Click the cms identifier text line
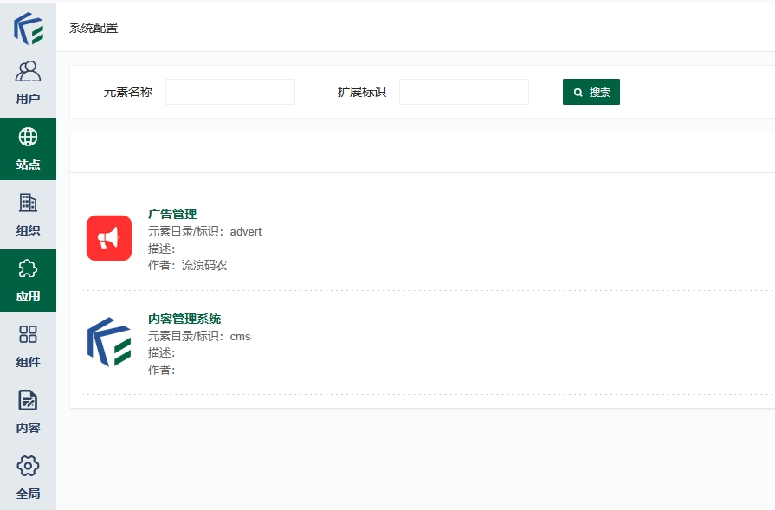Screen dimensions: 775x510 tap(199, 336)
